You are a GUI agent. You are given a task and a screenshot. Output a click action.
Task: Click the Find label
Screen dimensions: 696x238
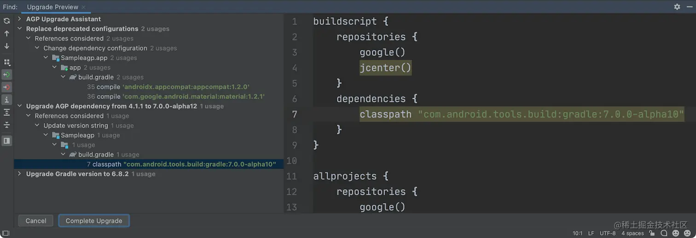coord(10,7)
